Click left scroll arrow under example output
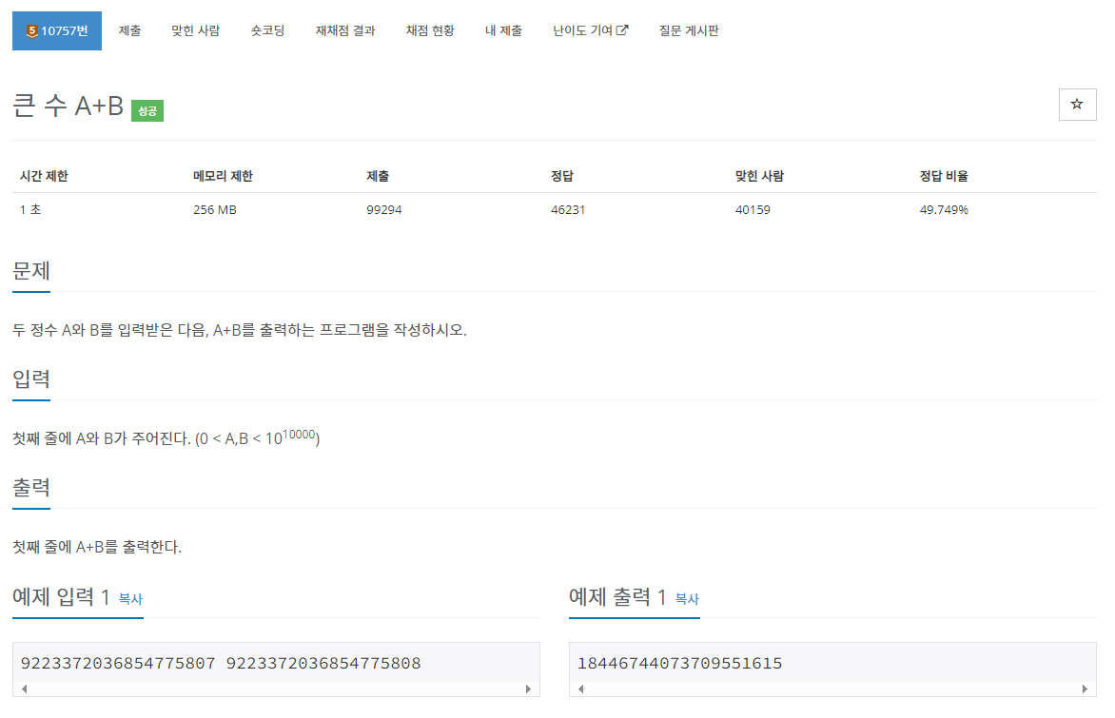The width and height of the screenshot is (1115, 718). pyautogui.click(x=581, y=689)
